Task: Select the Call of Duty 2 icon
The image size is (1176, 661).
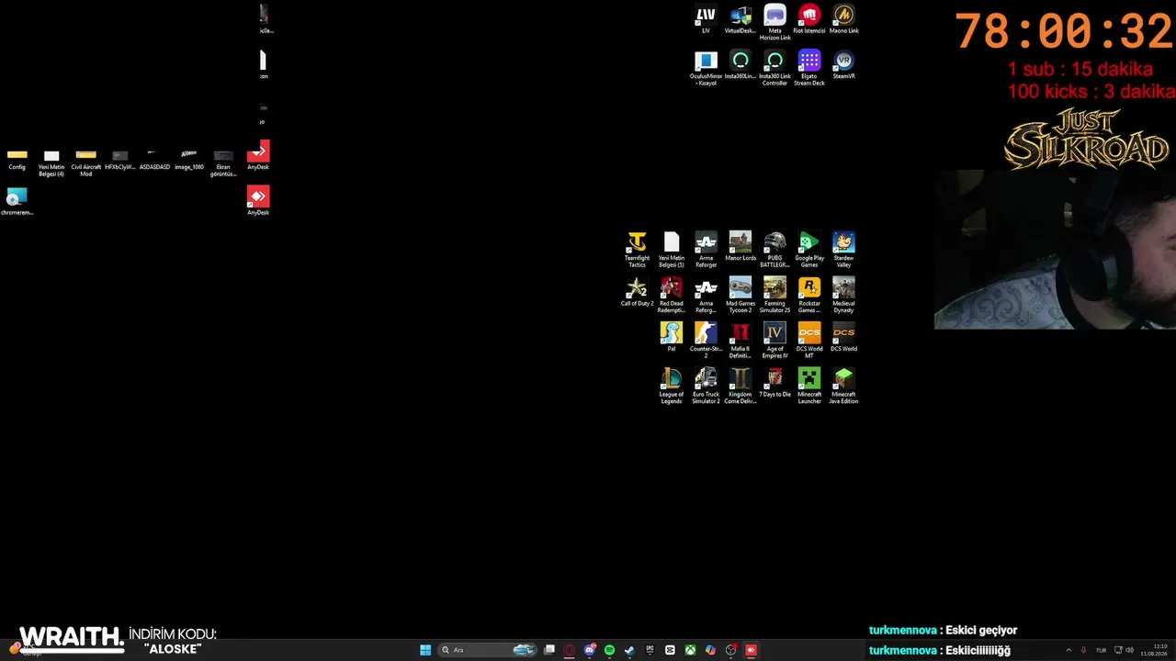Action: (x=637, y=292)
